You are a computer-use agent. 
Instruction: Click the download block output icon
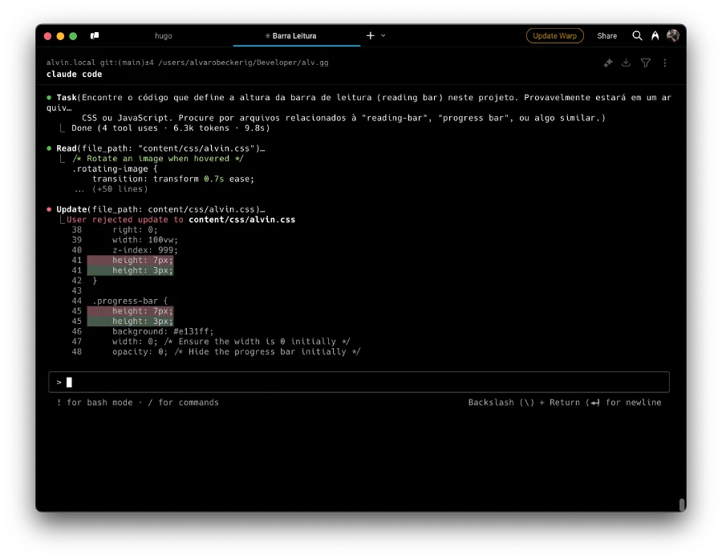[x=626, y=63]
